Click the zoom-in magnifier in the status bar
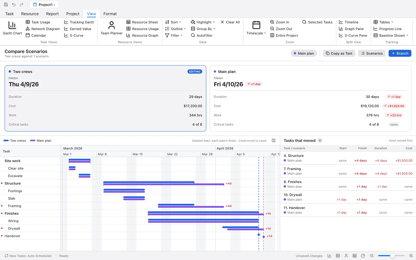This screenshot has width=416, height=260. point(411,256)
